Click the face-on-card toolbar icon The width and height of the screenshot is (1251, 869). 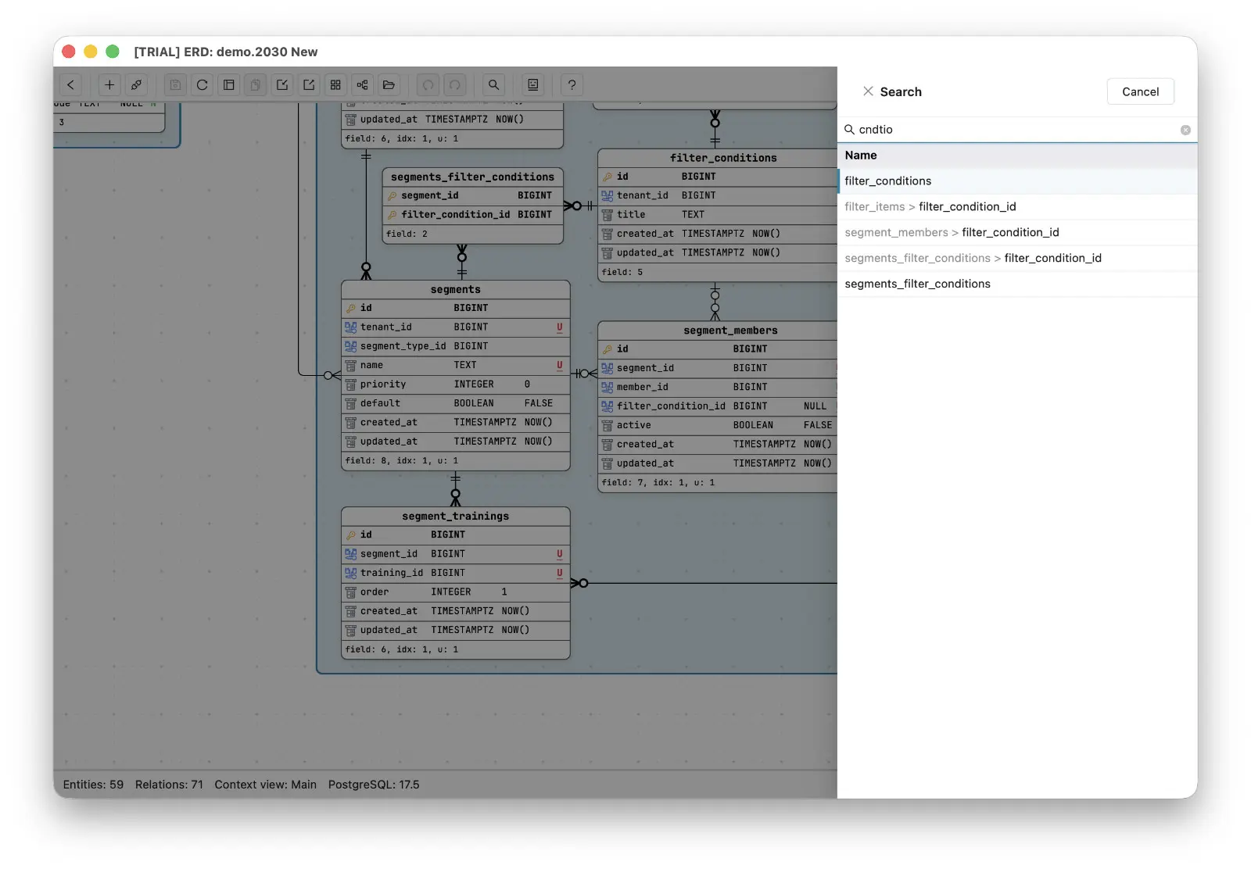[533, 85]
